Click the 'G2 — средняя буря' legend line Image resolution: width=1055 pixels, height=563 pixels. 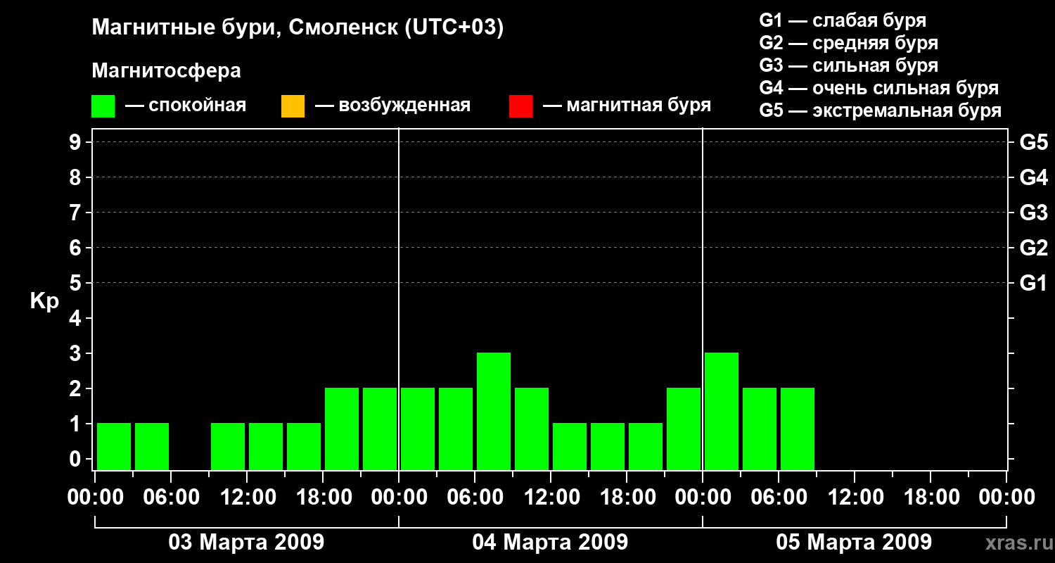coord(848,43)
